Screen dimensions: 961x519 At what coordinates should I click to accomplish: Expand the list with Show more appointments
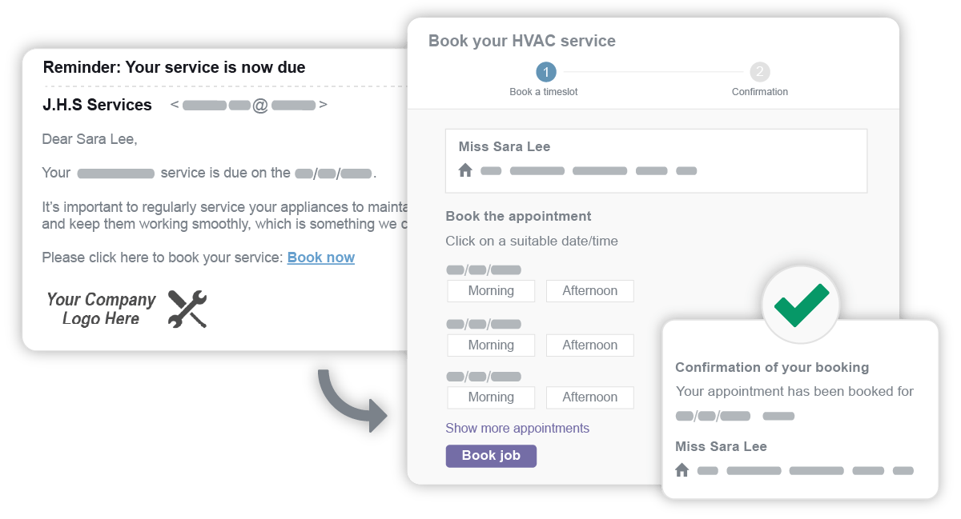pyautogui.click(x=517, y=429)
